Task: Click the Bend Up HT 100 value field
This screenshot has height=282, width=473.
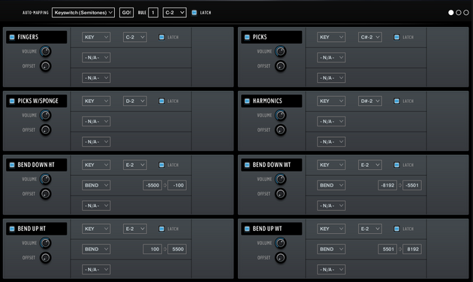Action: (152, 249)
